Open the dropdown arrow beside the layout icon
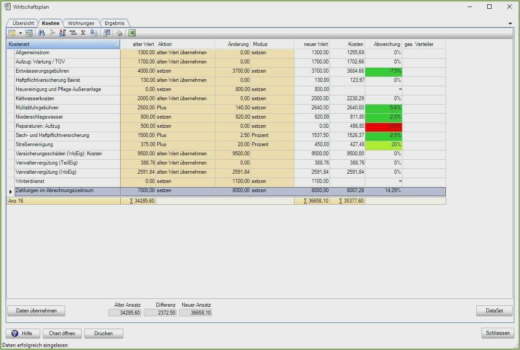 20,33
